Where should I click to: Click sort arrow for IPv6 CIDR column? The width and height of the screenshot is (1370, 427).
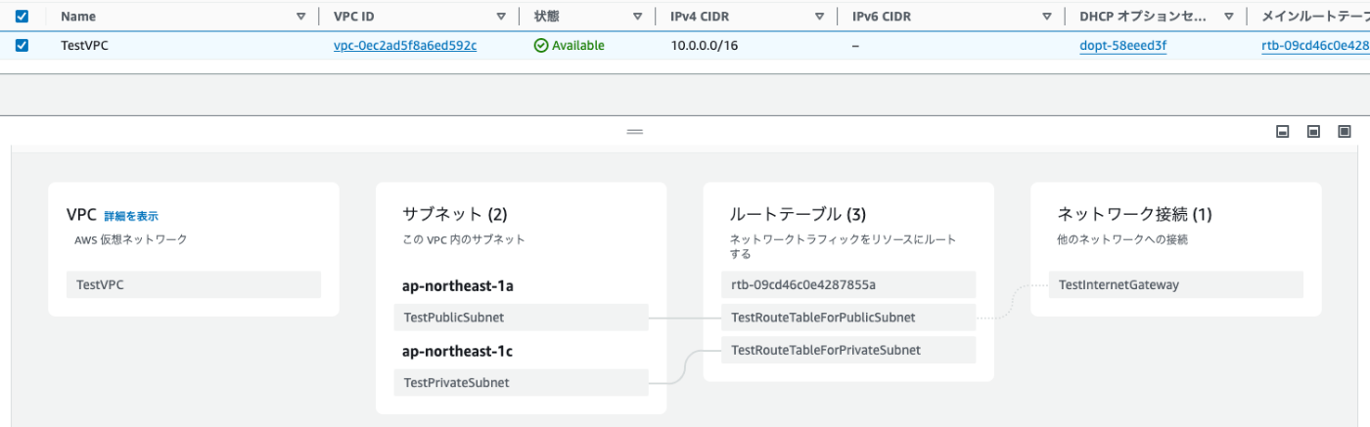tap(1047, 17)
